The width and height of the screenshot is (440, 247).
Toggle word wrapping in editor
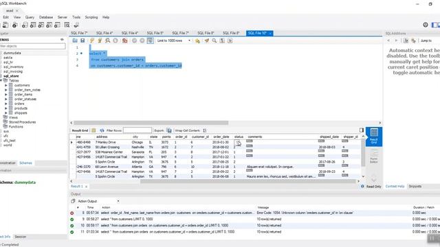click(230, 40)
